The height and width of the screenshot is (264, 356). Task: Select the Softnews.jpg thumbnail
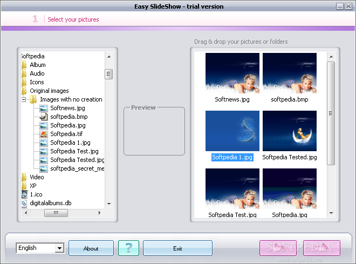(x=232, y=73)
